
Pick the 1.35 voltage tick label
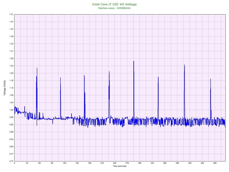click(11, 44)
